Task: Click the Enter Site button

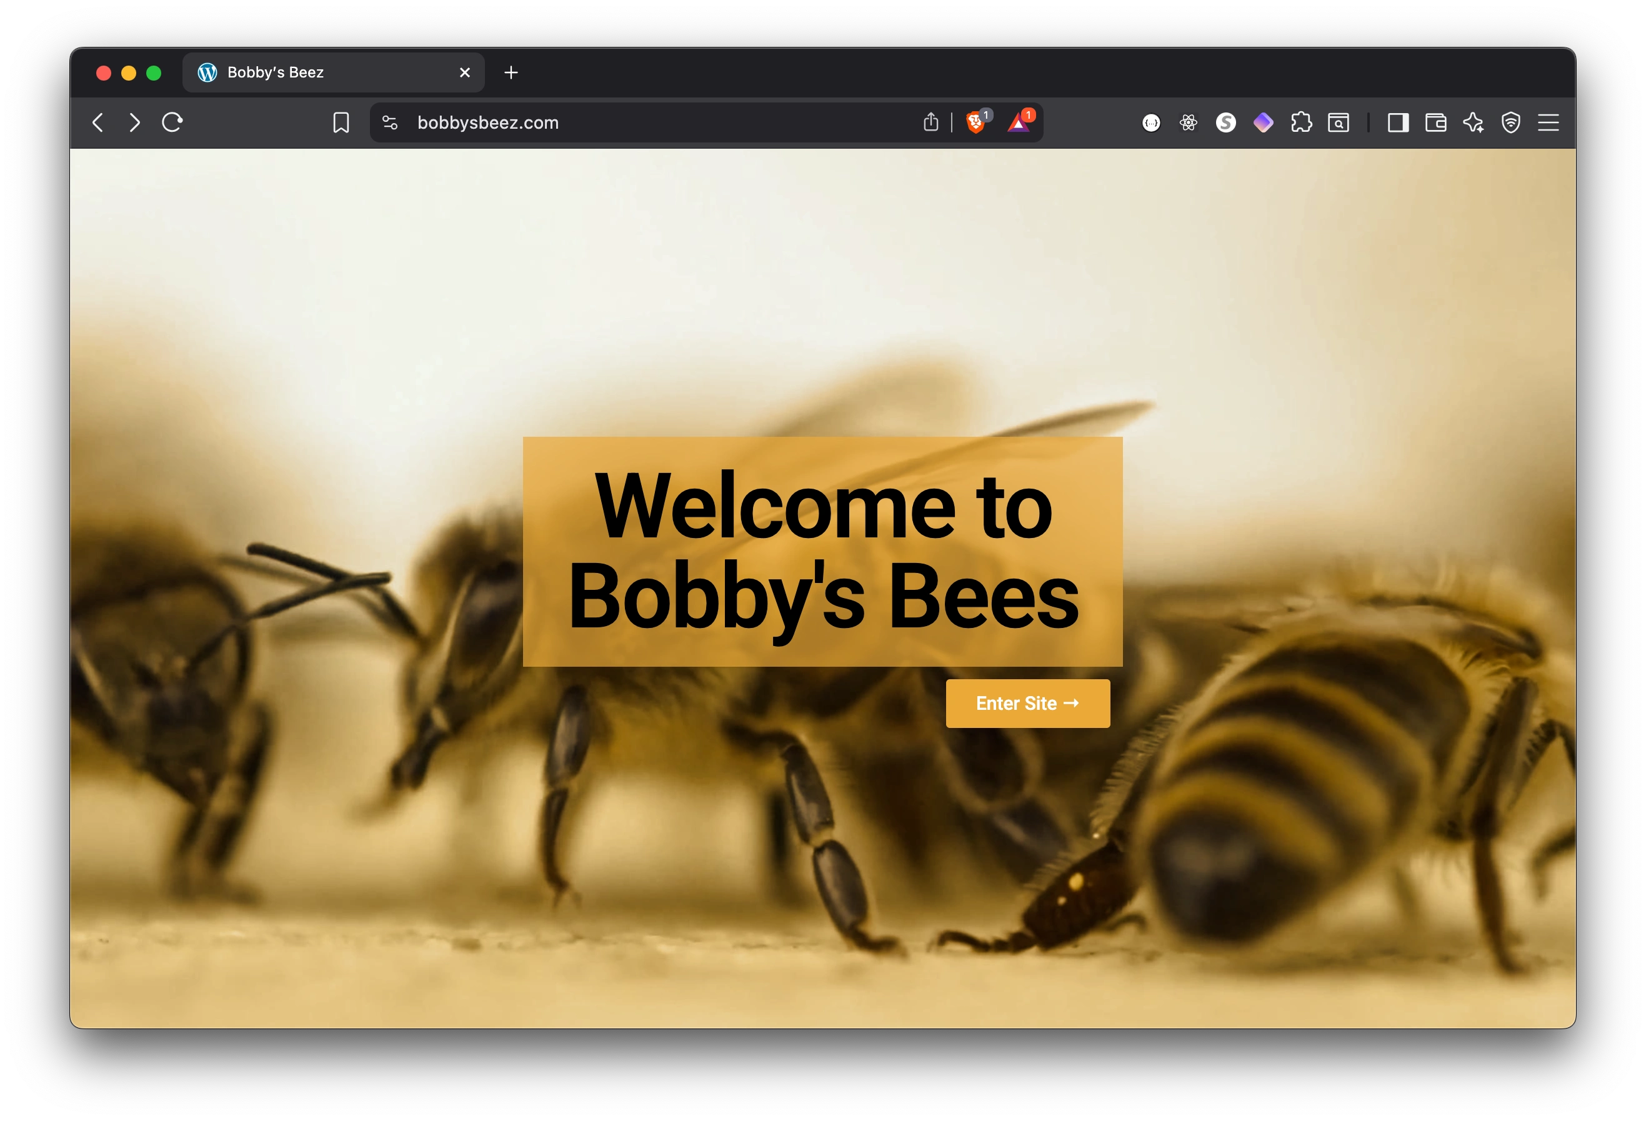Action: [1027, 703]
